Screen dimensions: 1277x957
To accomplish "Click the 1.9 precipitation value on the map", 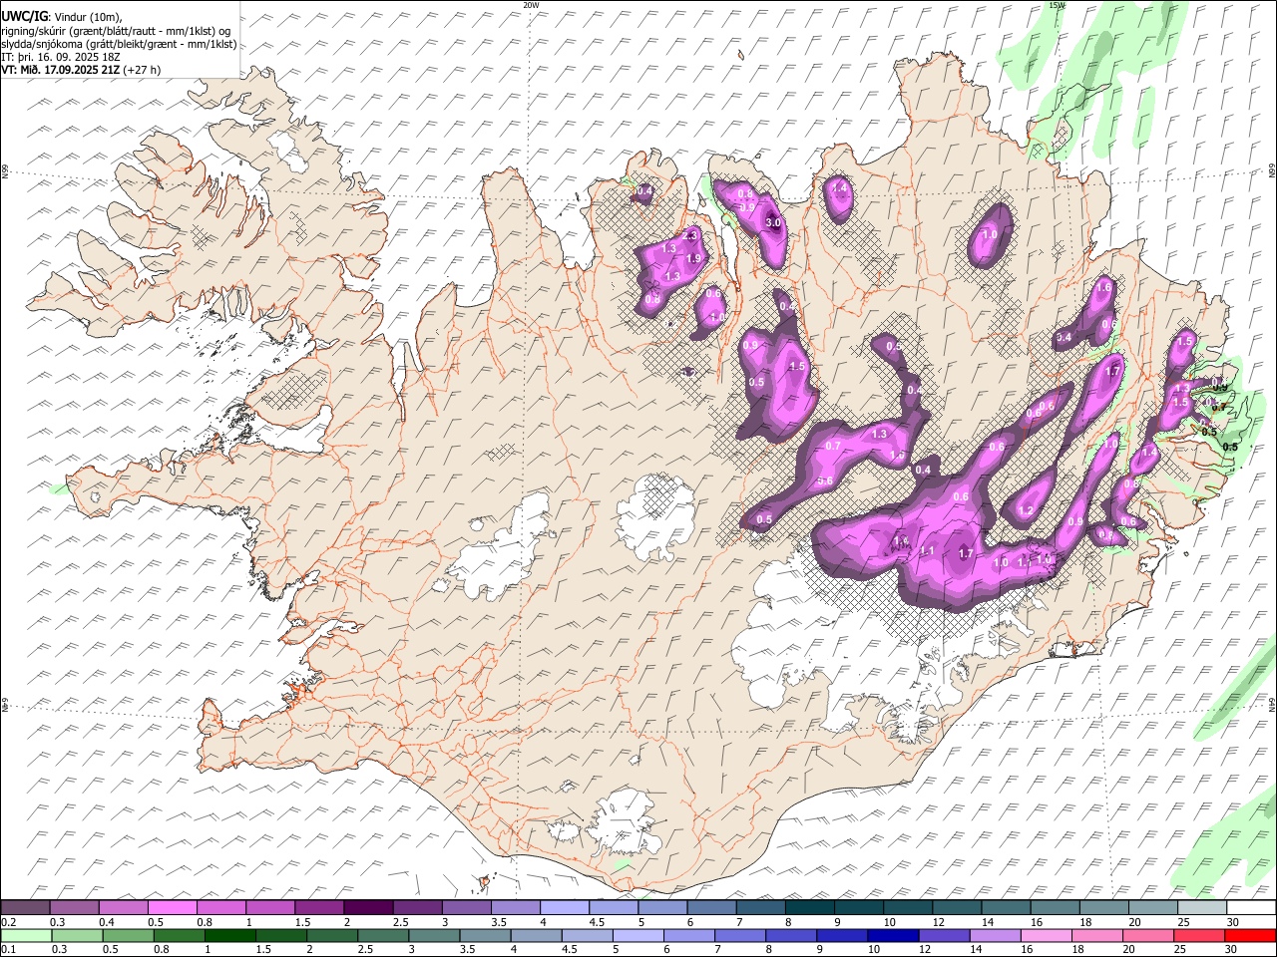I will 694,258.
